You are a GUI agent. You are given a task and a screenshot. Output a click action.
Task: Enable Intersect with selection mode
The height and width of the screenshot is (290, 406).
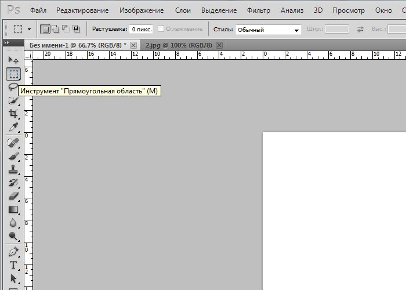click(76, 29)
